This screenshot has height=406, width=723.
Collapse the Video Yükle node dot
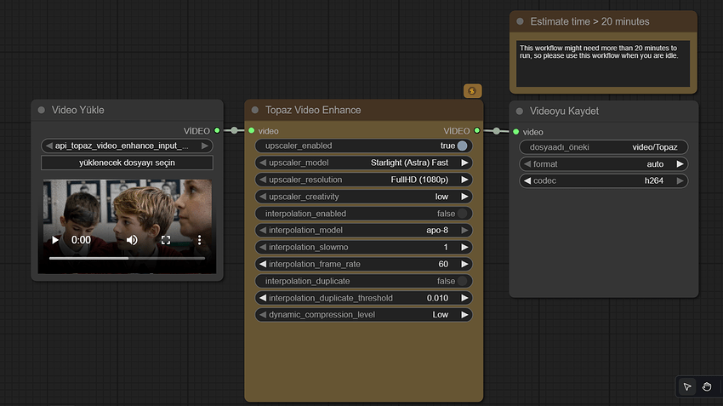[42, 111]
